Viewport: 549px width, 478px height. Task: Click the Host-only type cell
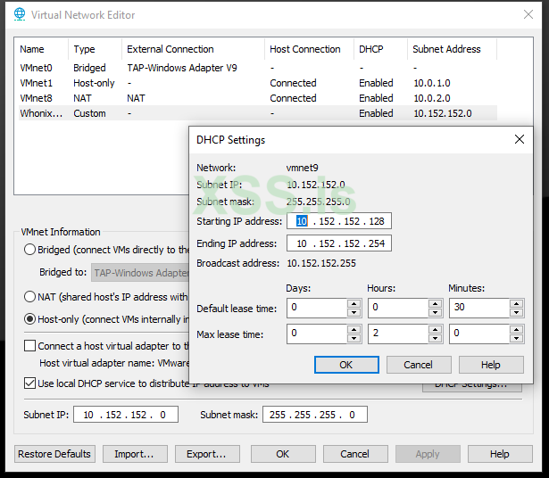[94, 83]
